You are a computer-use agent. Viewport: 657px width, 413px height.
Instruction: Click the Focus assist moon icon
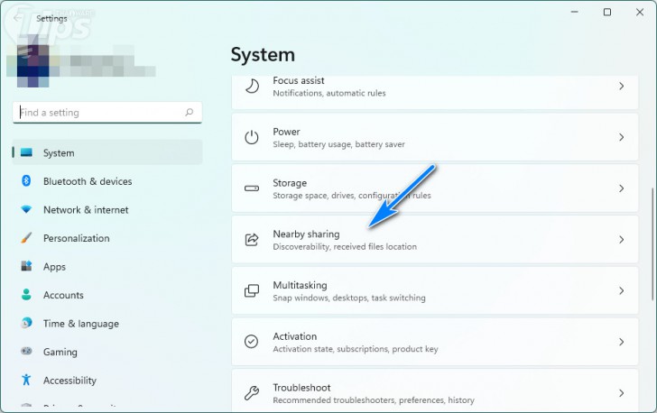pyautogui.click(x=252, y=87)
